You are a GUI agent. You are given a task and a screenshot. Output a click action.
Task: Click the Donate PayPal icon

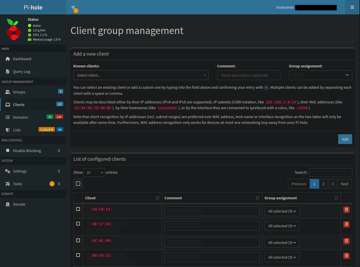(8, 204)
